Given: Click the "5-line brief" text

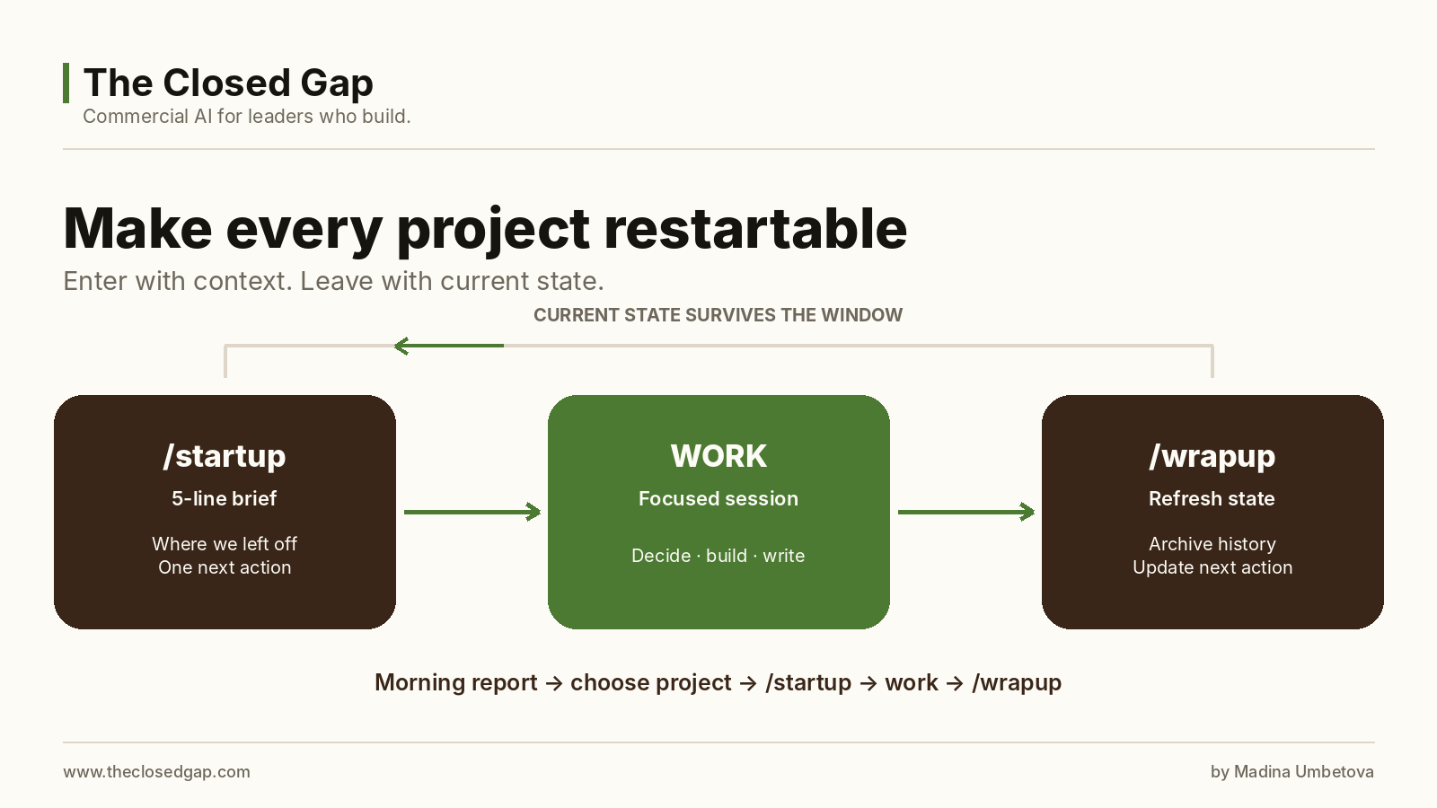Looking at the screenshot, I should tap(225, 498).
